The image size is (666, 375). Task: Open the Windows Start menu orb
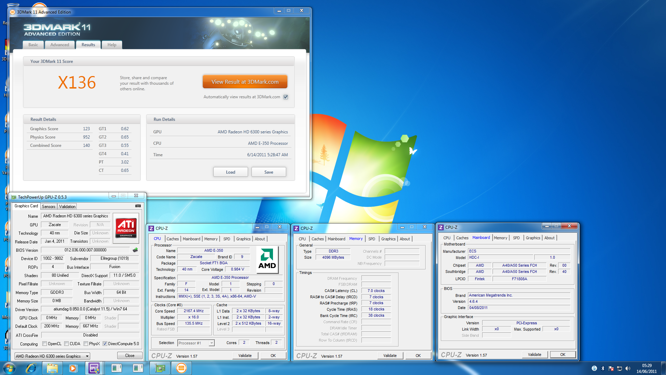pos(9,368)
